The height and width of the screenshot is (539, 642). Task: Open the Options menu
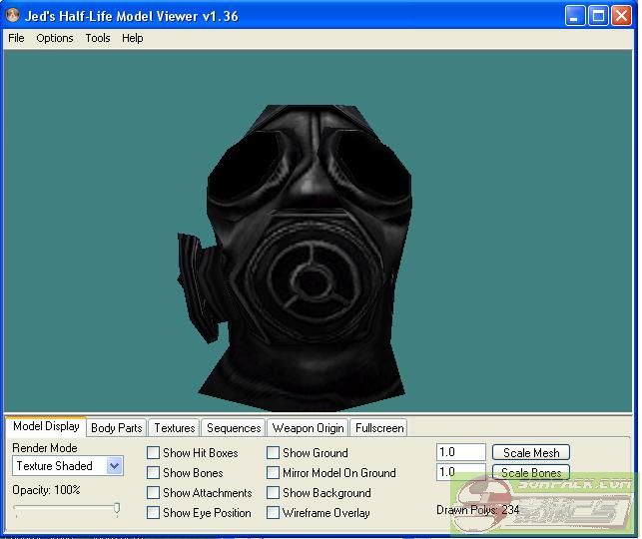(x=55, y=38)
